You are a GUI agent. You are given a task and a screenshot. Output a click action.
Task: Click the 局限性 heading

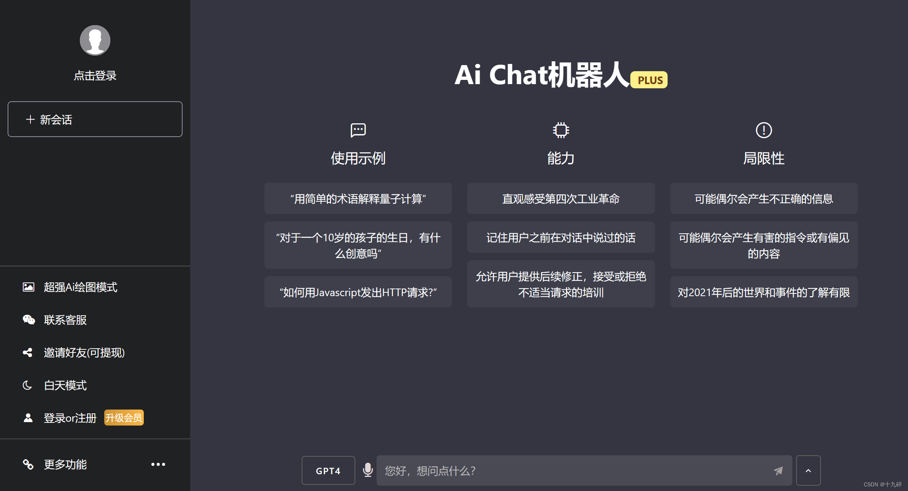tap(763, 158)
